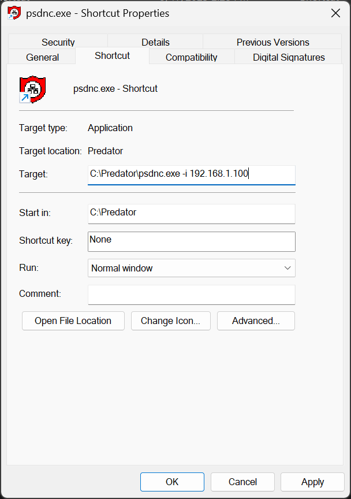This screenshot has width=351, height=499.
Task: View the Digital Signatures tab
Action: coord(289,57)
